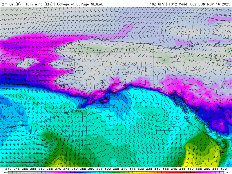Image resolution: width=232 pixels, height=174 pixels.
Task: Click the "18Z GFS" model run label
Action: [x=157, y=4]
